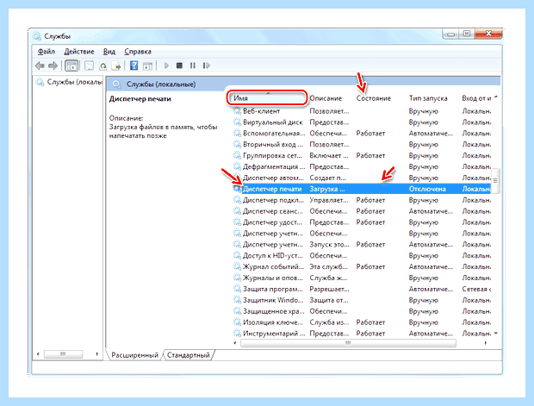The image size is (534, 406).
Task: Click the Back arrow toolbar icon
Action: click(x=40, y=66)
